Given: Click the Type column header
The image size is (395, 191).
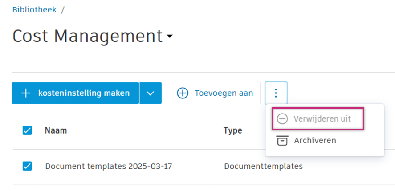Looking at the screenshot, I should (x=232, y=130).
